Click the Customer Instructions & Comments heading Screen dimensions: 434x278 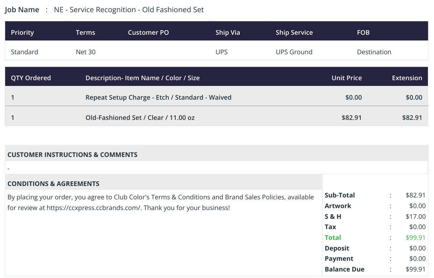[x=72, y=155]
